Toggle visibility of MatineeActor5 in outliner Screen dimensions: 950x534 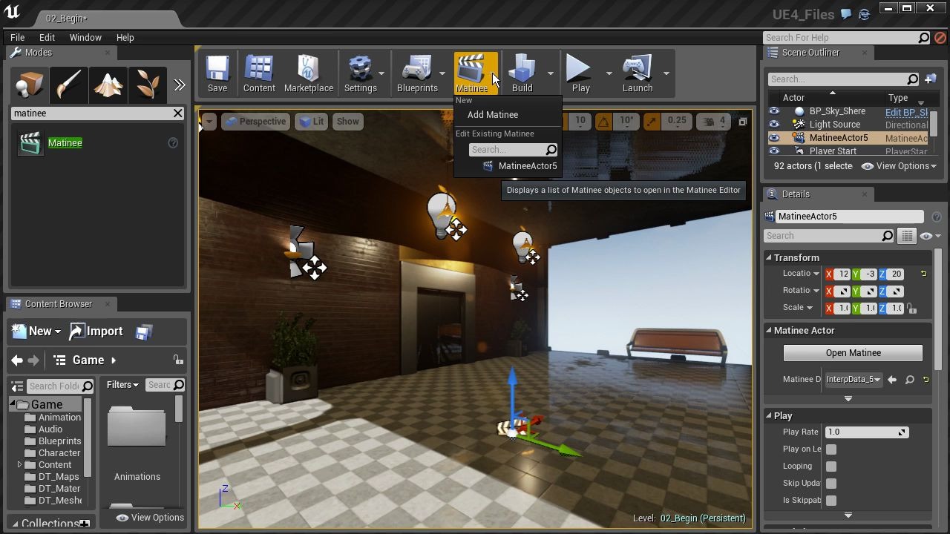(774, 138)
